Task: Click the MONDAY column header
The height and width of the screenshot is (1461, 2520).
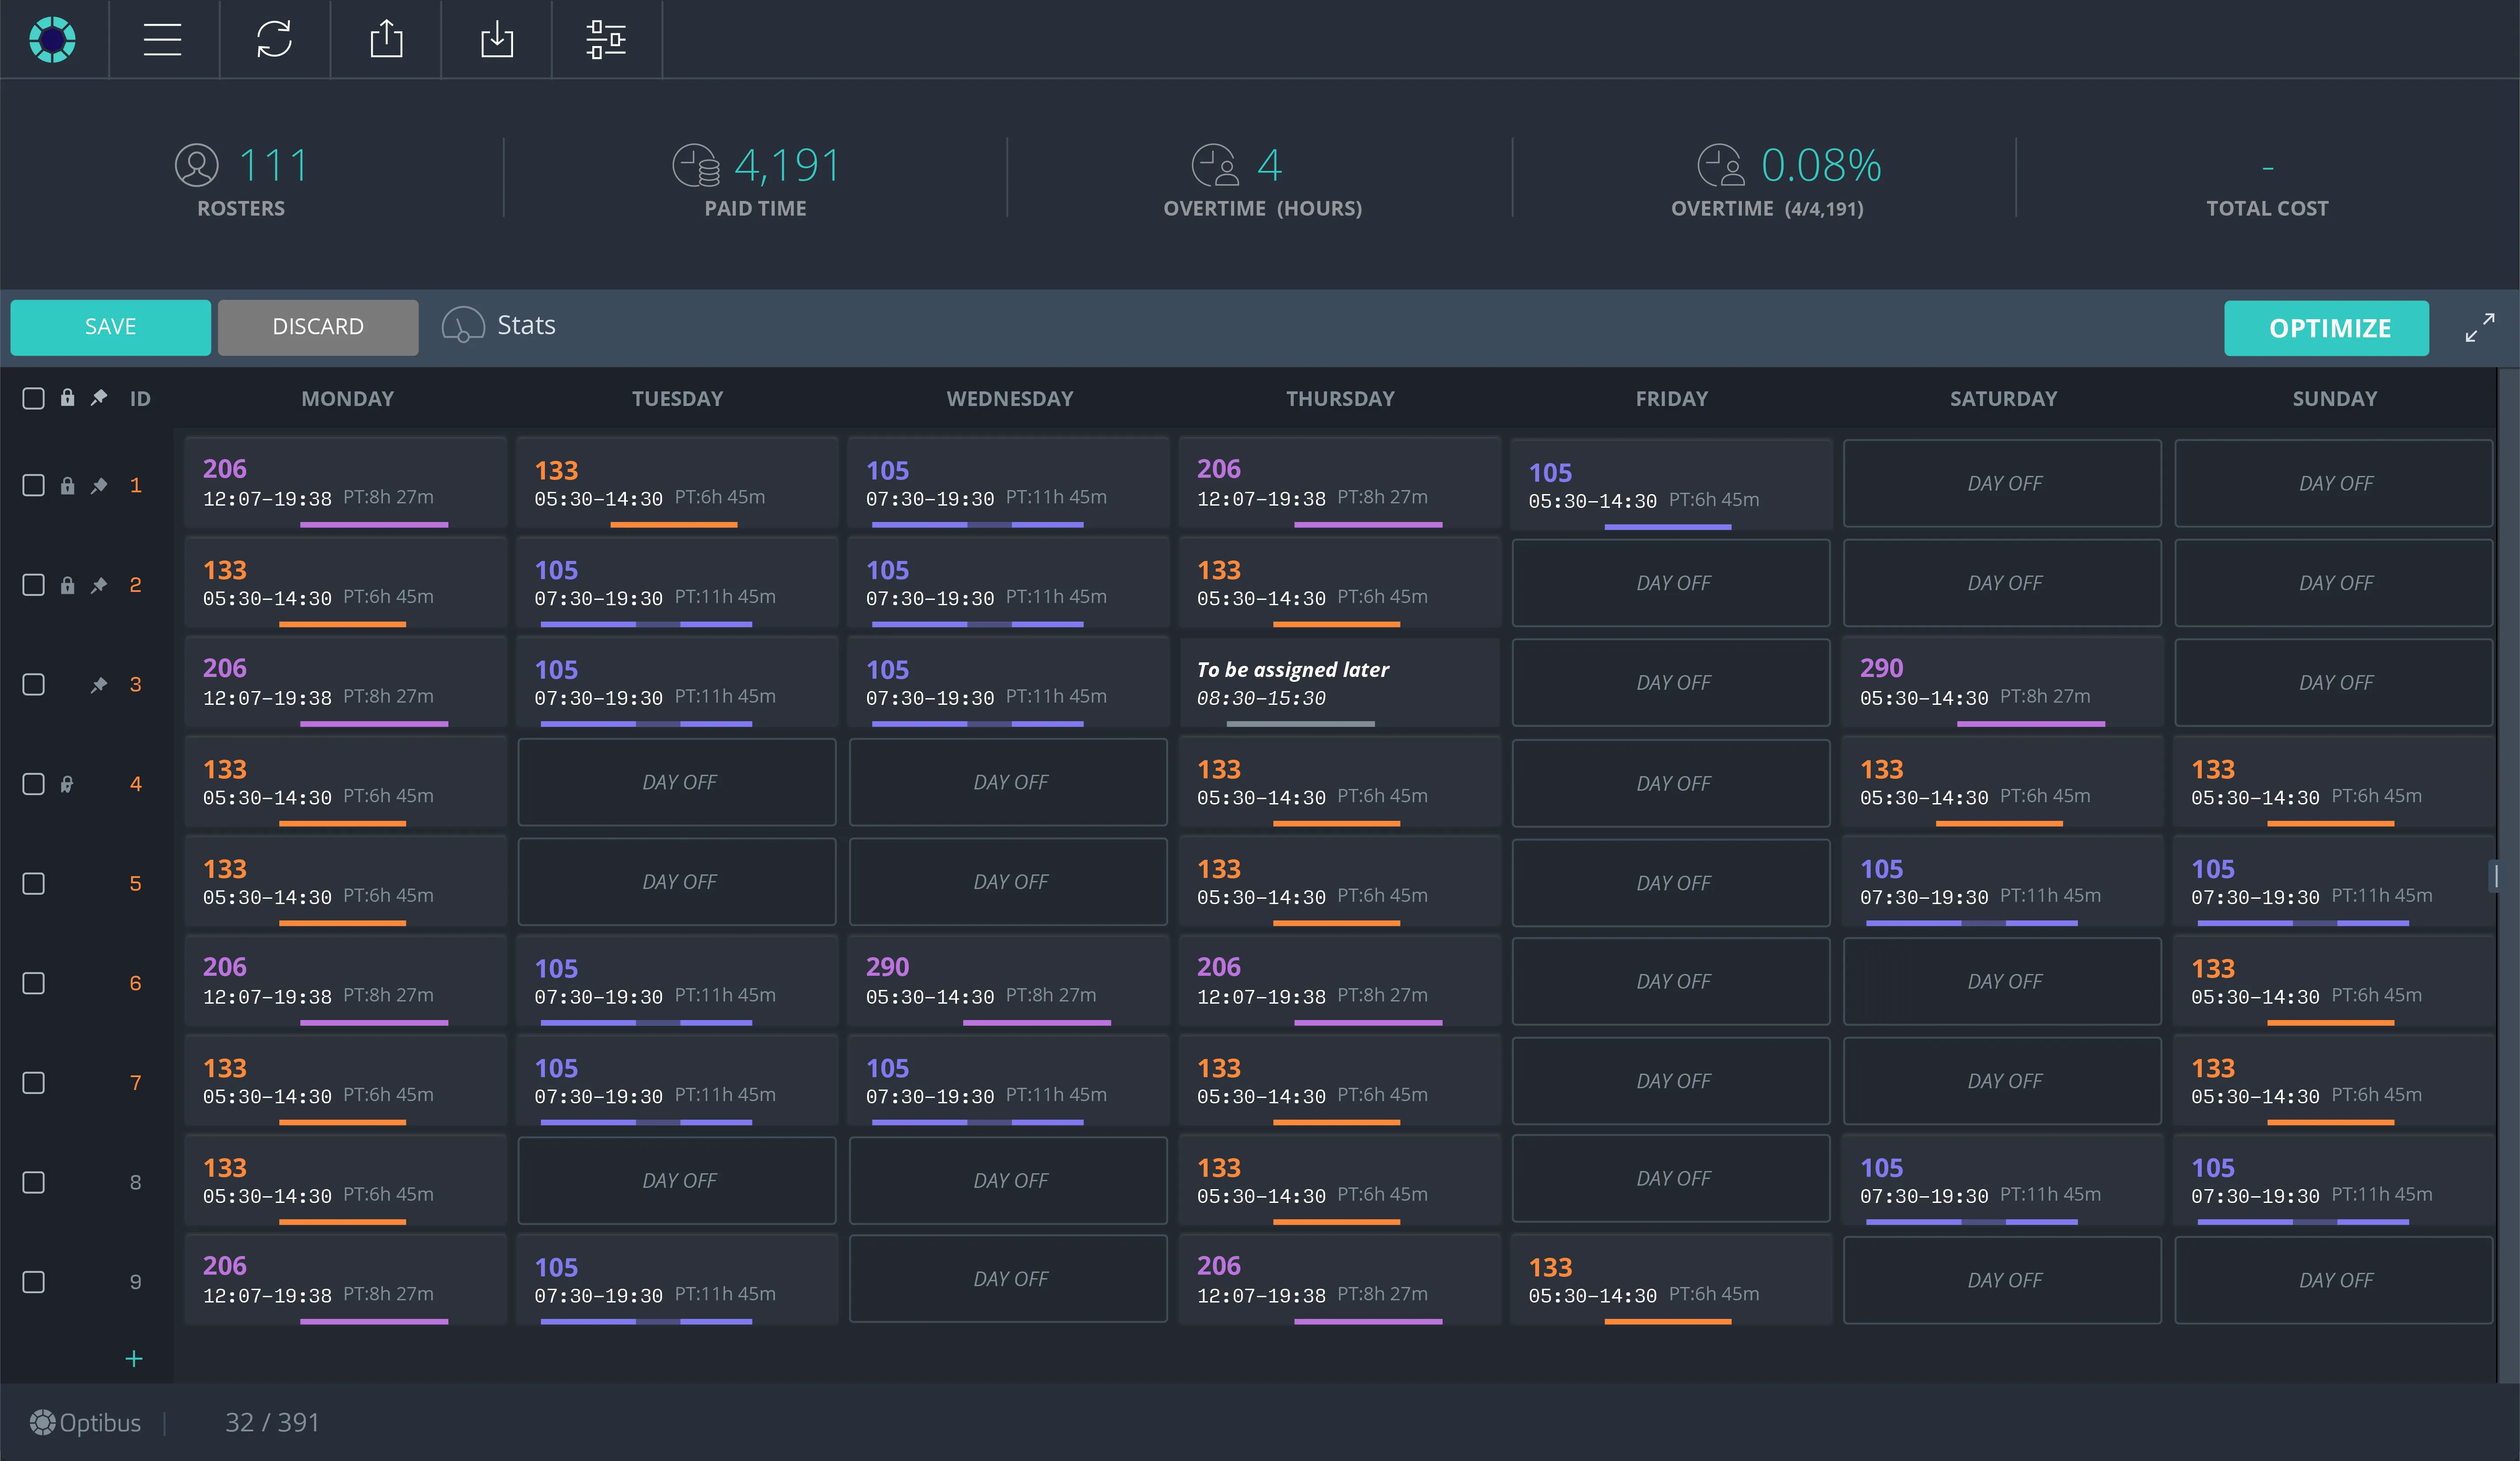Action: click(348, 398)
